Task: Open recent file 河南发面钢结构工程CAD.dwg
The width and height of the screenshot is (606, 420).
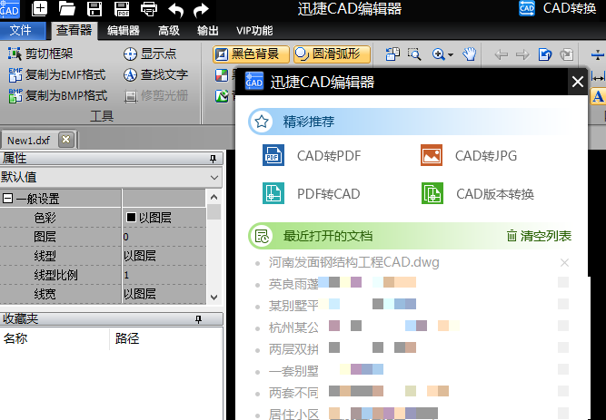Action: (354, 263)
